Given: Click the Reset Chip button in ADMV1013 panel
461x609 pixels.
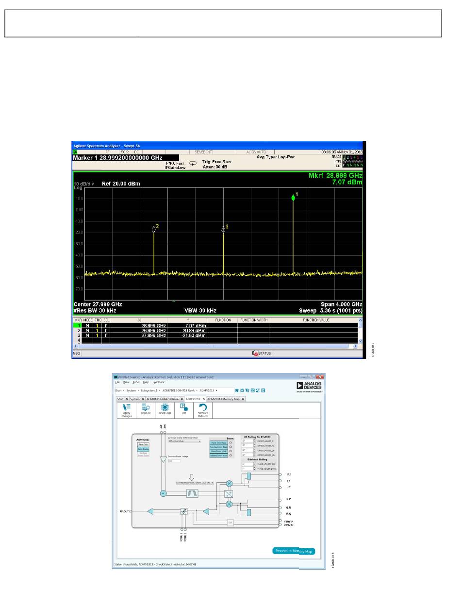Looking at the screenshot, I should point(143,444).
